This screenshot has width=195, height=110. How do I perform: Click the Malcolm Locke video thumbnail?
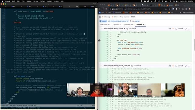pos(126,90)
